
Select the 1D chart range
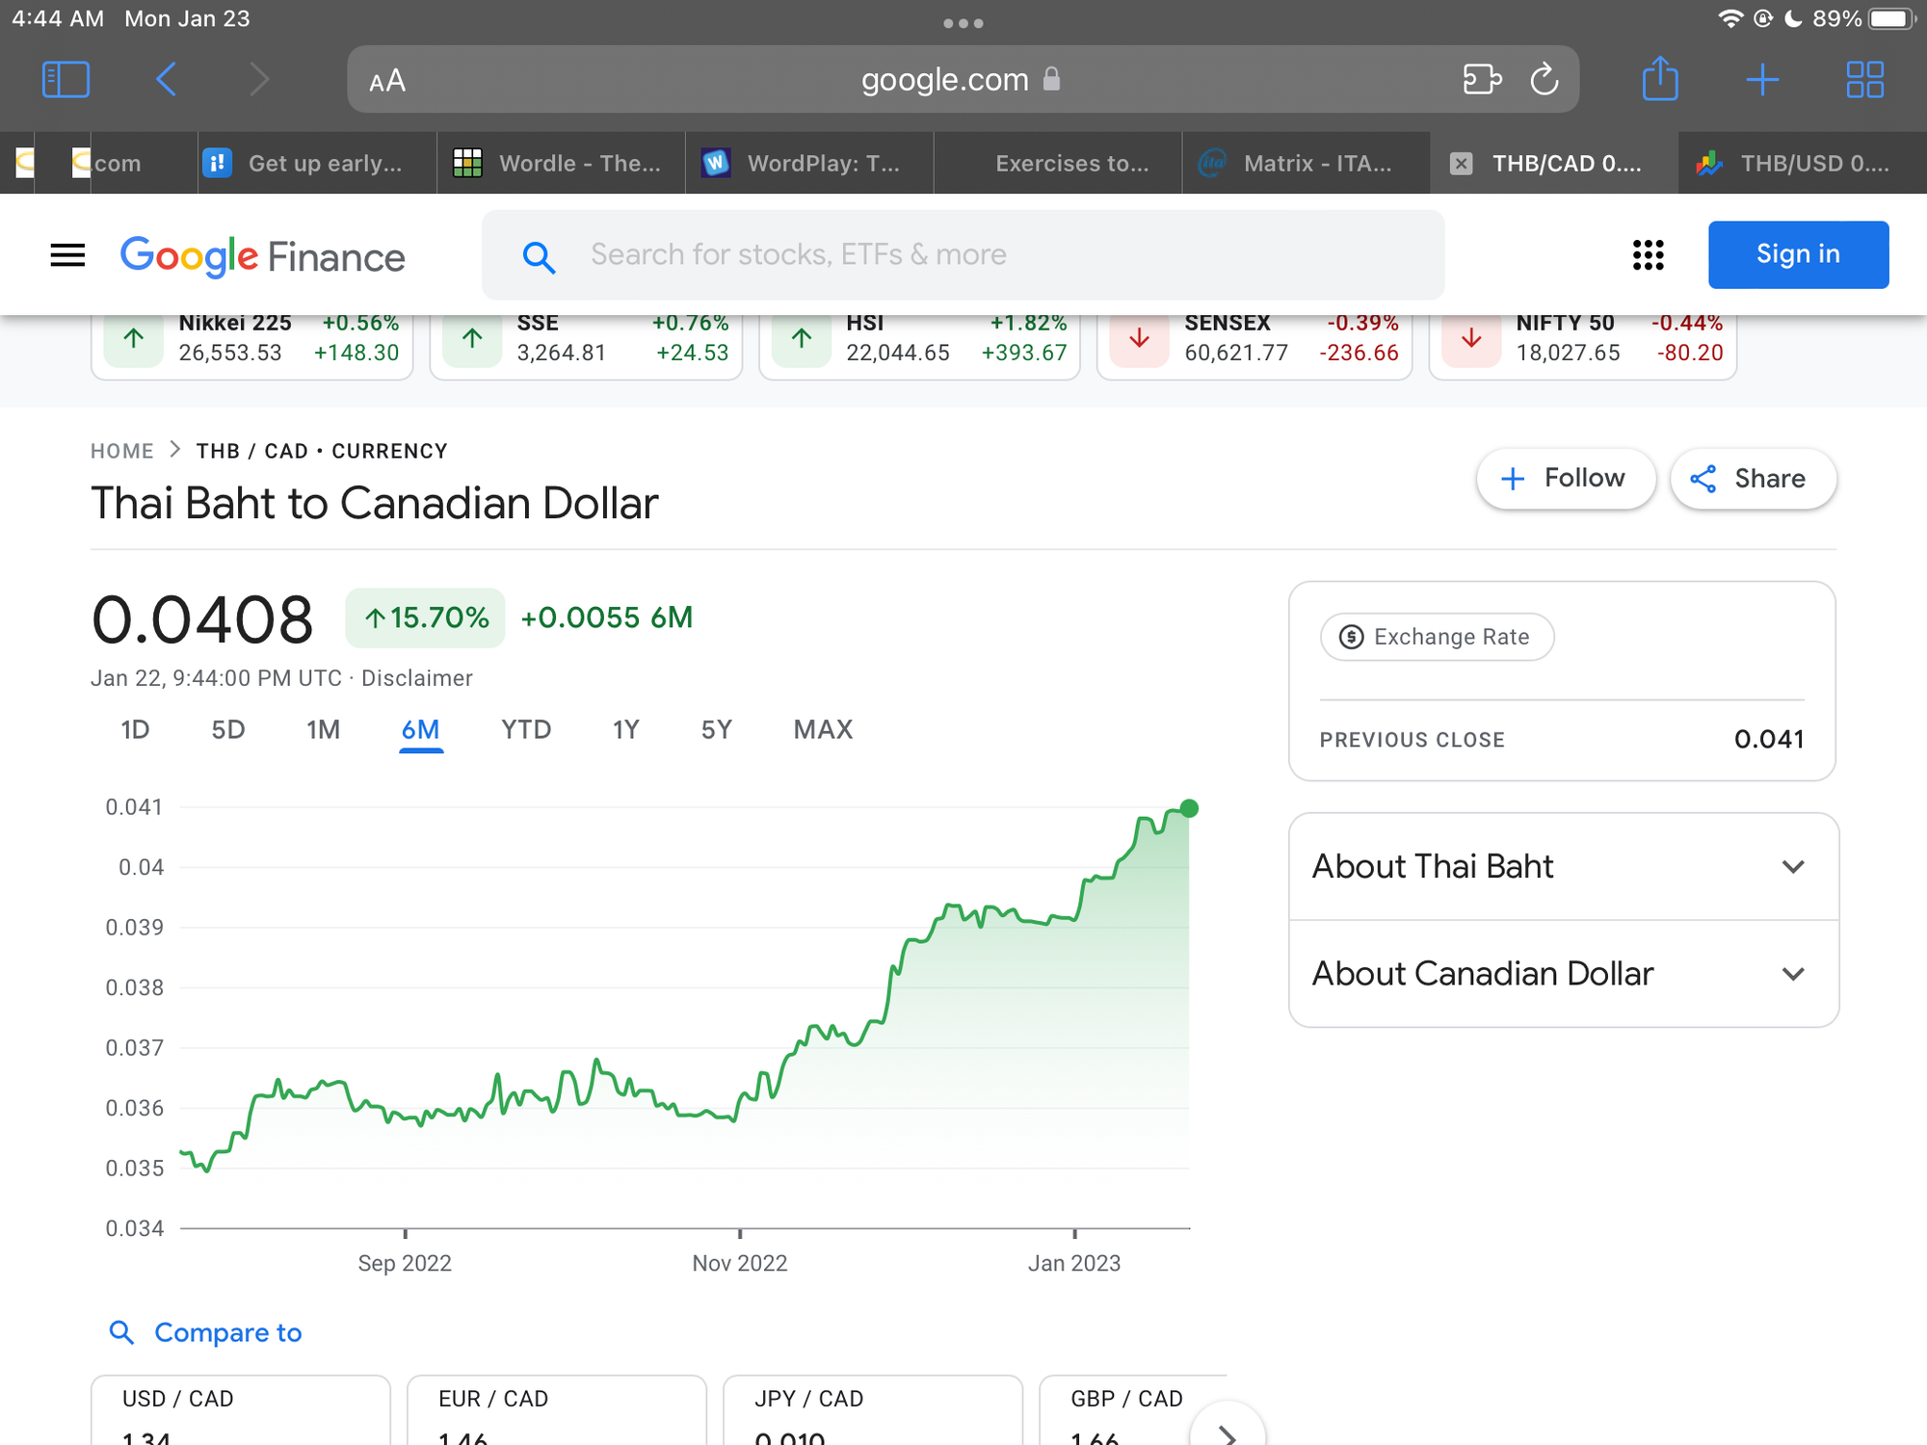pos(135,729)
